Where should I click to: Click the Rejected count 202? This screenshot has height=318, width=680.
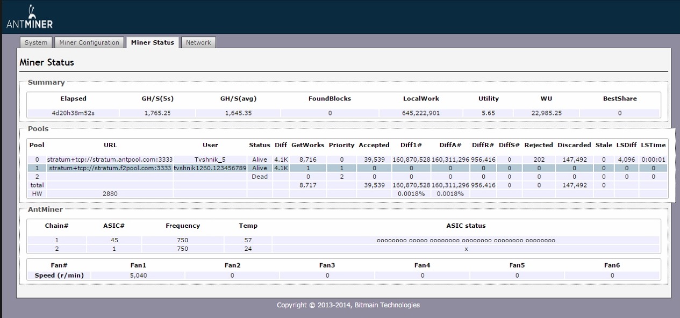click(539, 160)
